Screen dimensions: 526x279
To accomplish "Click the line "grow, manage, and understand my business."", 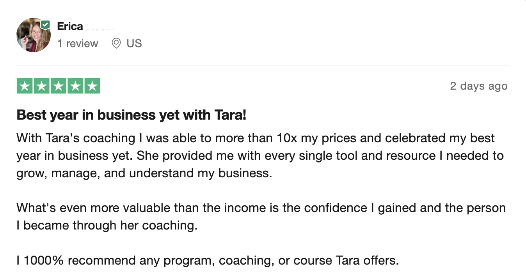I will click(144, 173).
